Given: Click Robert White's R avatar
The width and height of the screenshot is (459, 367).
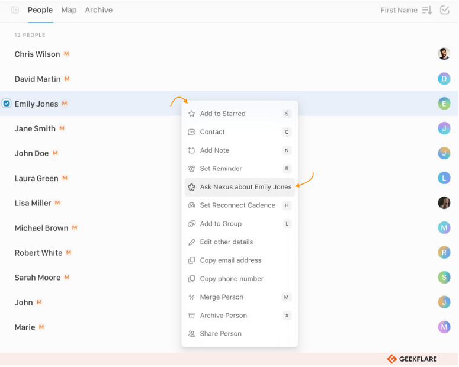Looking at the screenshot, I should click(444, 253).
